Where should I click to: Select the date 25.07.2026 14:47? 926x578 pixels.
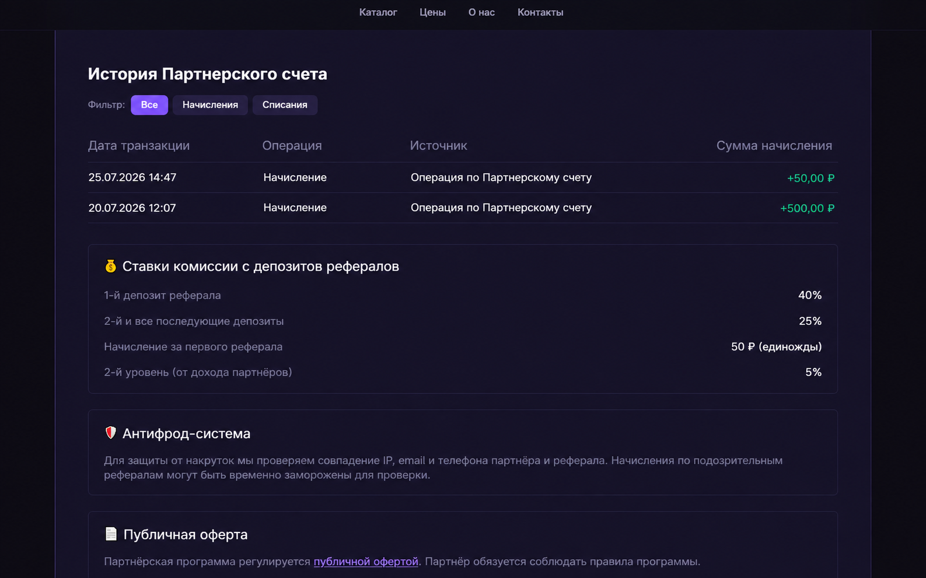click(x=132, y=177)
